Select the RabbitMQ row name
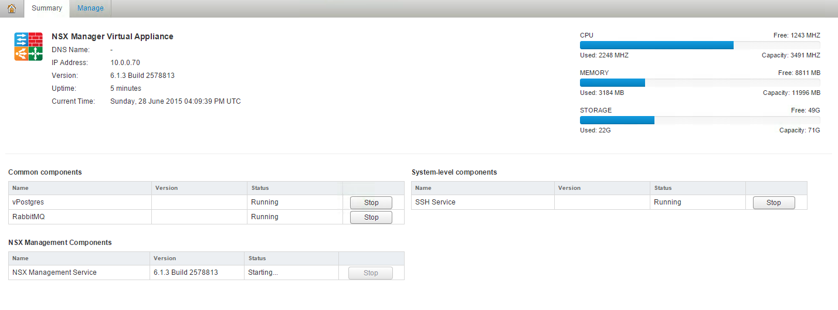 pos(28,217)
